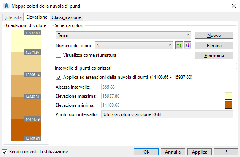Click the Nuovo button
240x157 pixels.
(214, 35)
